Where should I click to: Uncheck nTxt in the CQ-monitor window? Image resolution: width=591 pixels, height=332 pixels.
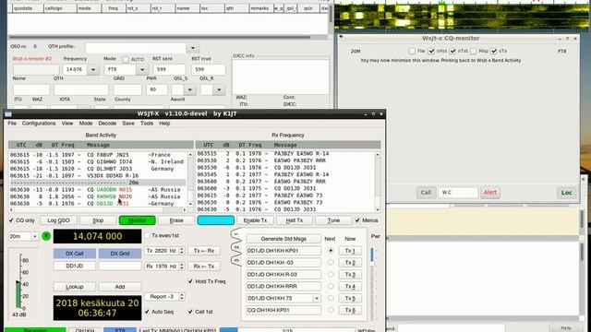point(452,51)
